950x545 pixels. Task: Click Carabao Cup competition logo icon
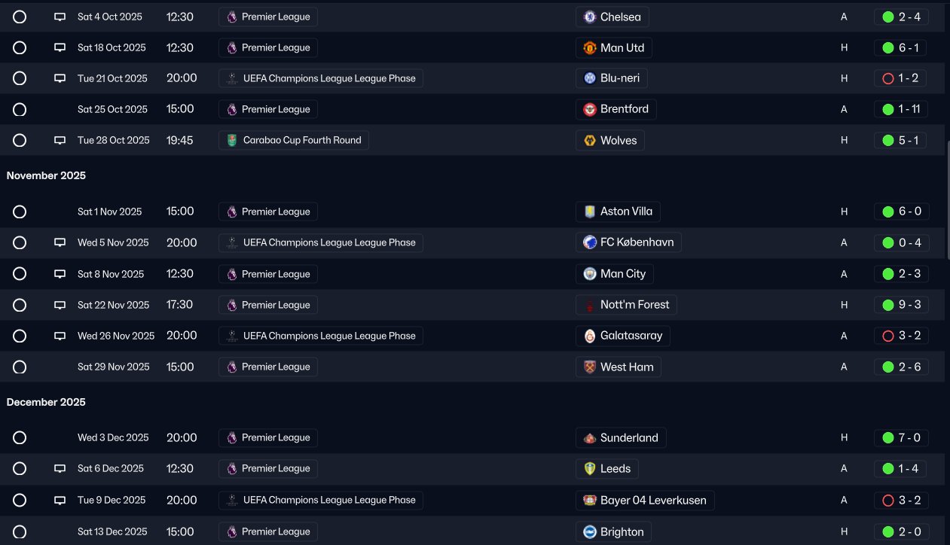click(x=231, y=141)
